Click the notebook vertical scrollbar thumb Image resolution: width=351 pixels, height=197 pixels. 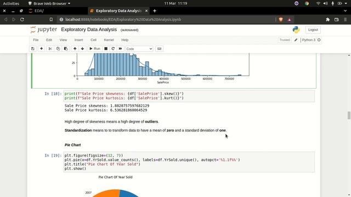349,115
